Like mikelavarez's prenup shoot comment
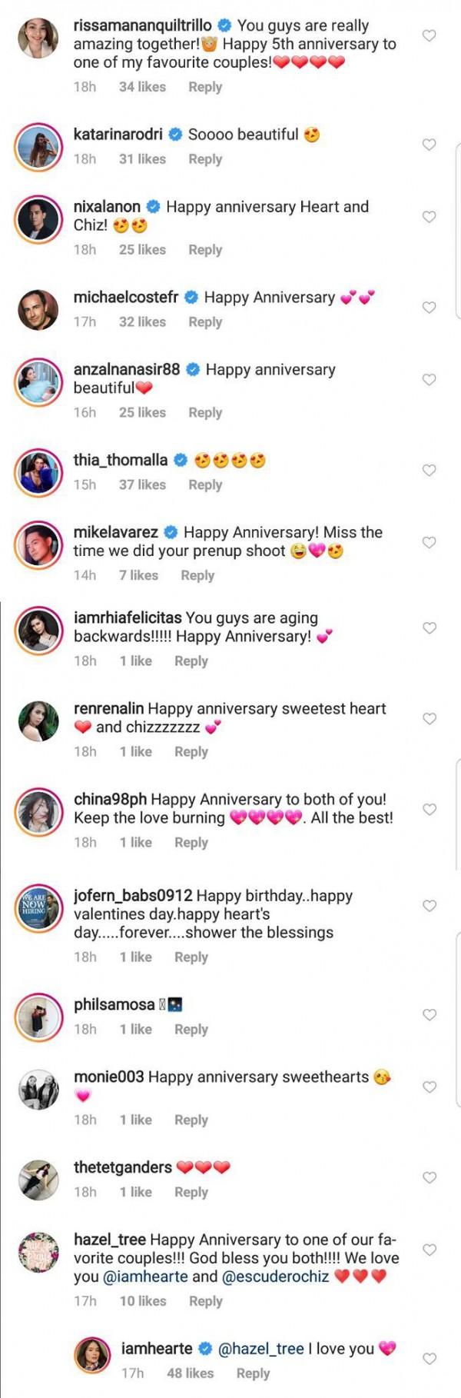Image resolution: width=461 pixels, height=1398 pixels. click(429, 543)
